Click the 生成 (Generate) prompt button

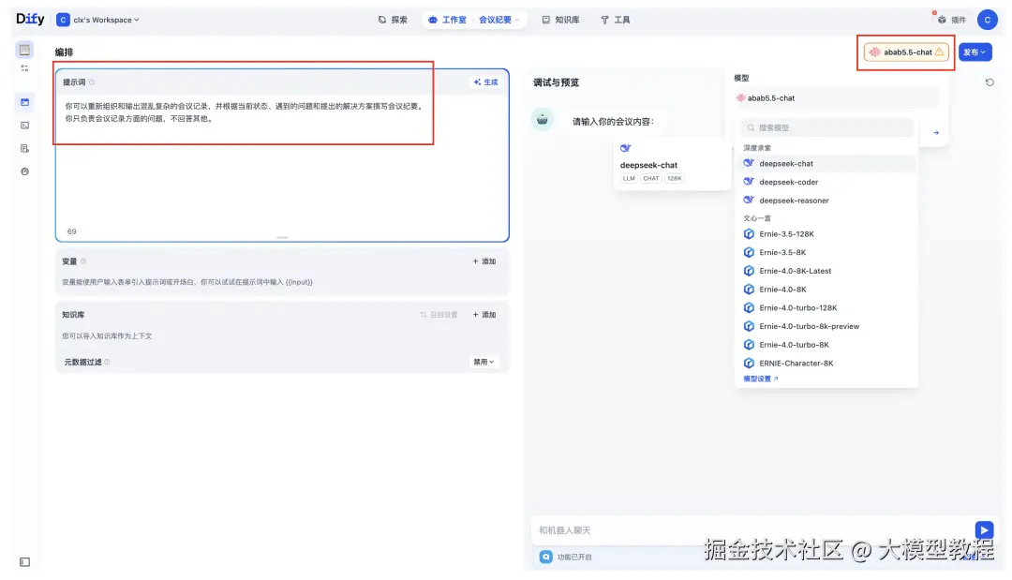tap(485, 82)
